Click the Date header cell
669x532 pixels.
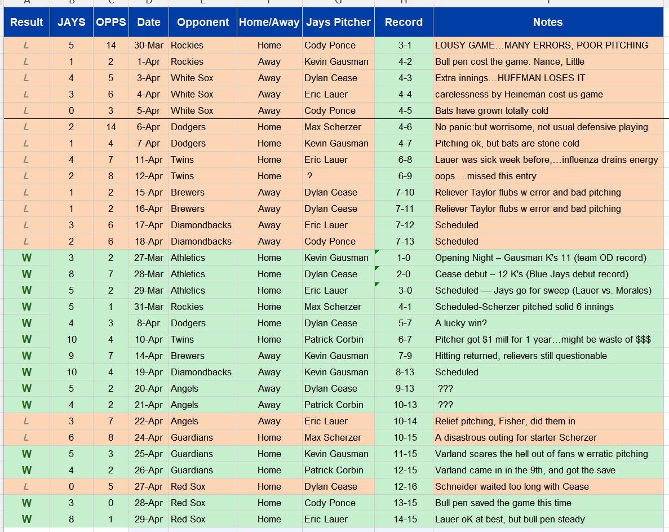[x=149, y=23]
